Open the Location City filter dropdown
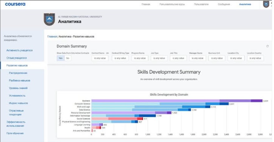This screenshot has width=274, height=142. [x=236, y=58]
